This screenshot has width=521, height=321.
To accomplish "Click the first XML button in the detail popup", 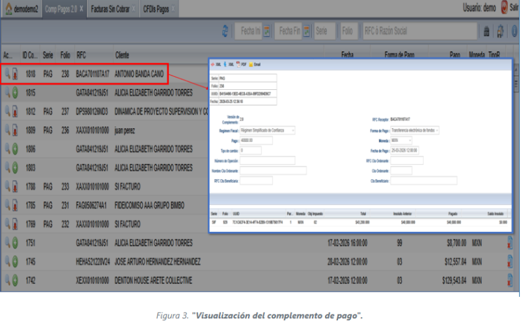I will click(216, 64).
